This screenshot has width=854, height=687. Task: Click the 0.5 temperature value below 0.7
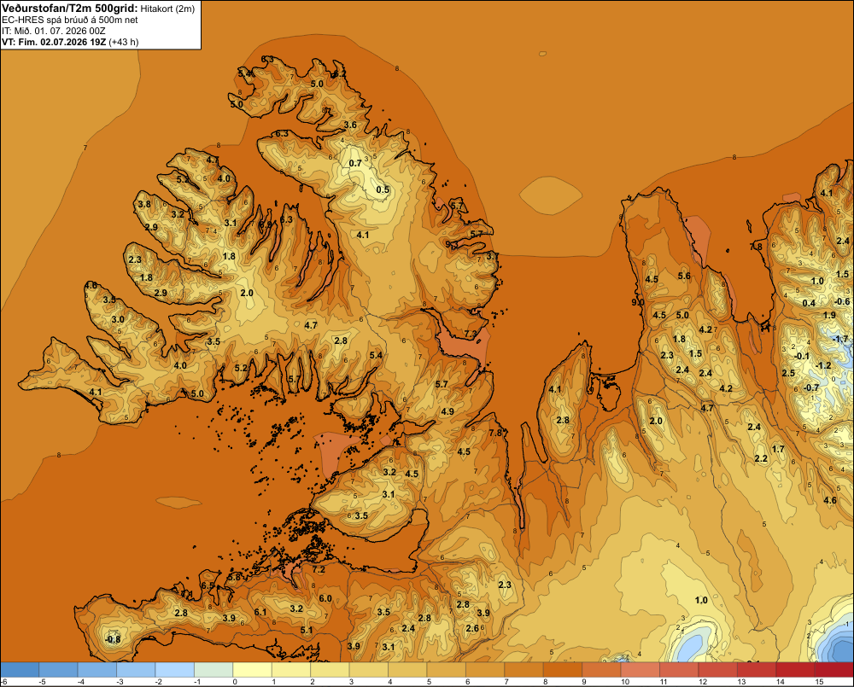pos(383,189)
